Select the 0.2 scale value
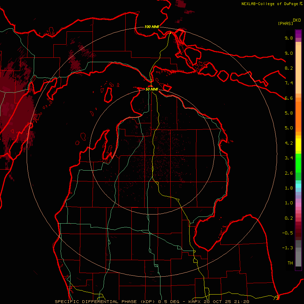This screenshot has width=304, height=304. (289, 218)
